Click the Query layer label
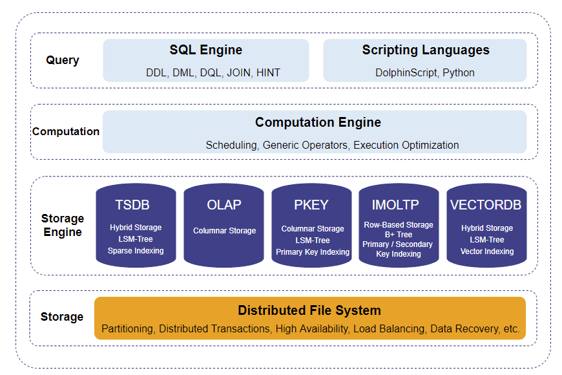The height and width of the screenshot is (375, 562). point(63,60)
